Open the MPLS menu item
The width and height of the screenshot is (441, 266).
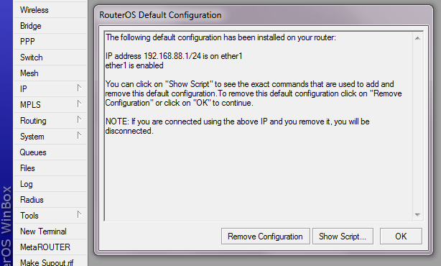(x=50, y=105)
